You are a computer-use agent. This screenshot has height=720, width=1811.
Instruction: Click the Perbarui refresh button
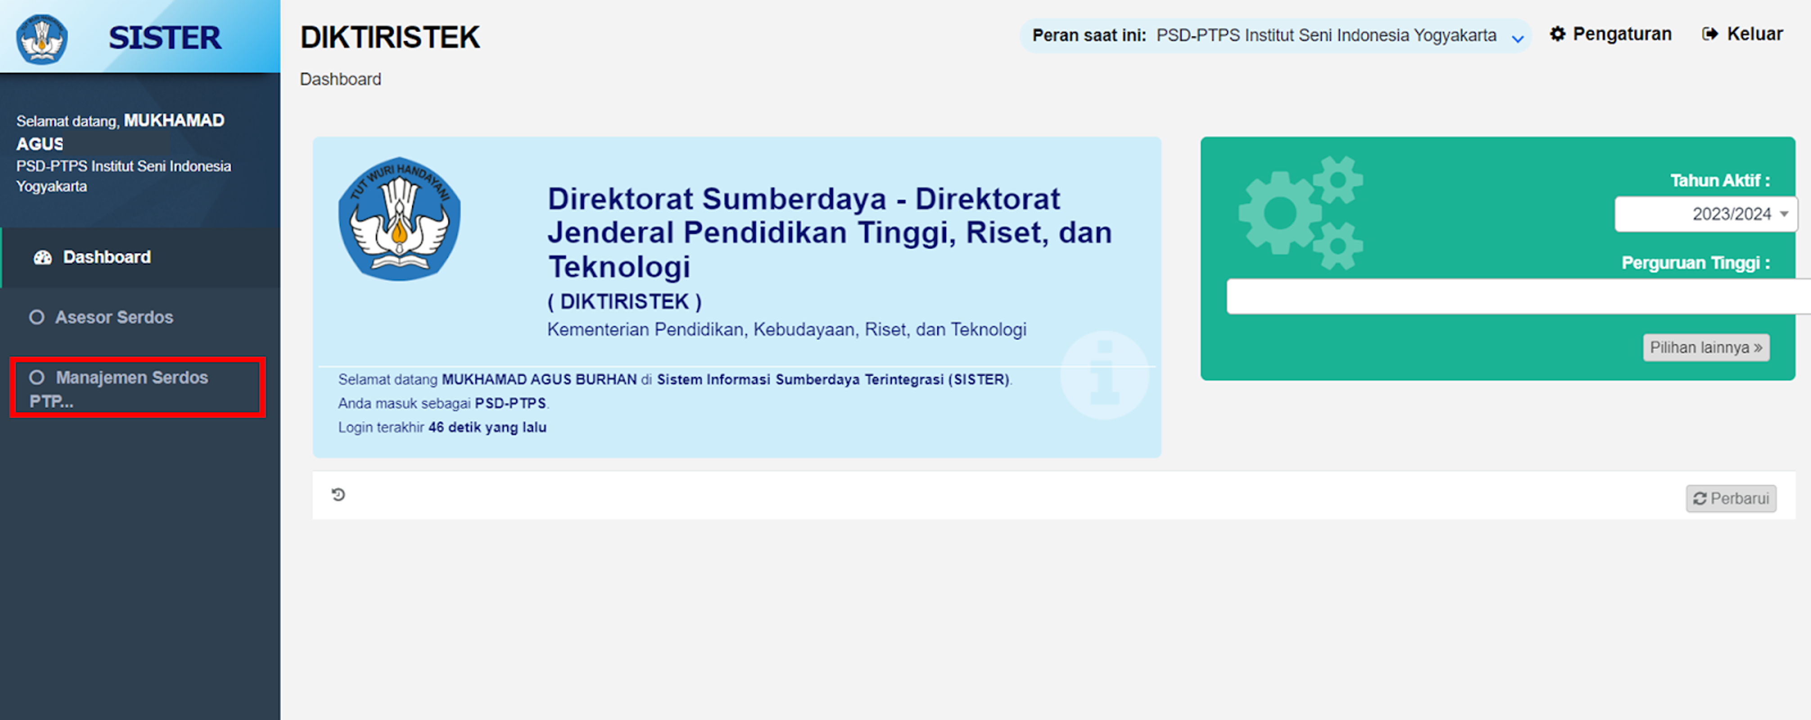coord(1731,498)
